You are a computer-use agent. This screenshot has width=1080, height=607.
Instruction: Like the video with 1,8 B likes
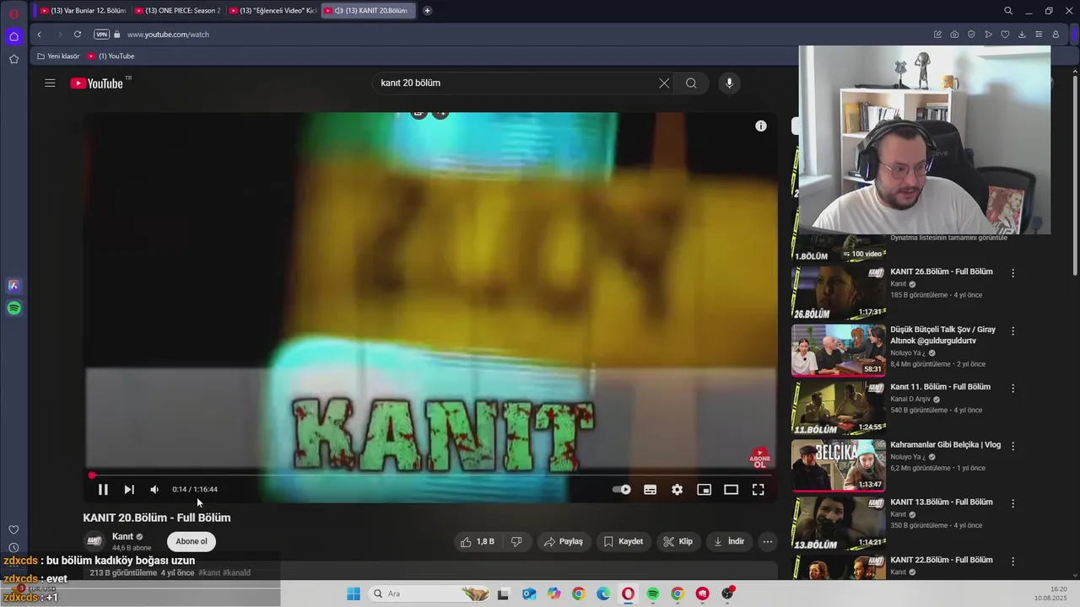478,541
